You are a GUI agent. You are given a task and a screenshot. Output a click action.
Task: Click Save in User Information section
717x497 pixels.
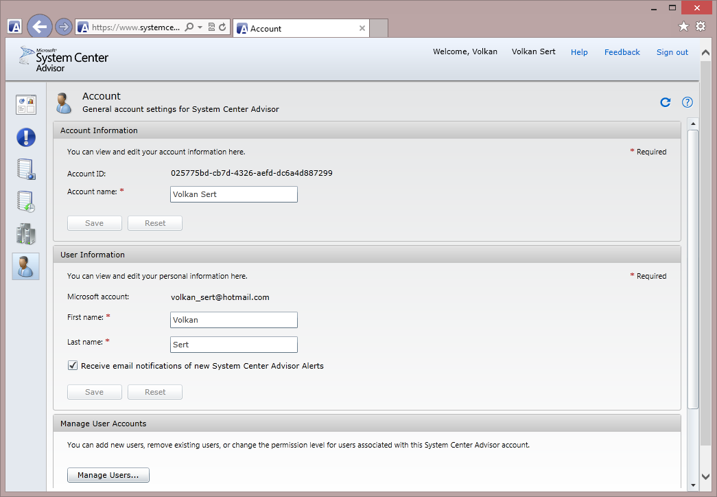click(95, 392)
